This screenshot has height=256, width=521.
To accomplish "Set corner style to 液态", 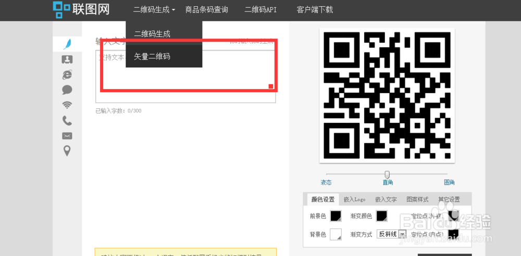I will [326, 182].
